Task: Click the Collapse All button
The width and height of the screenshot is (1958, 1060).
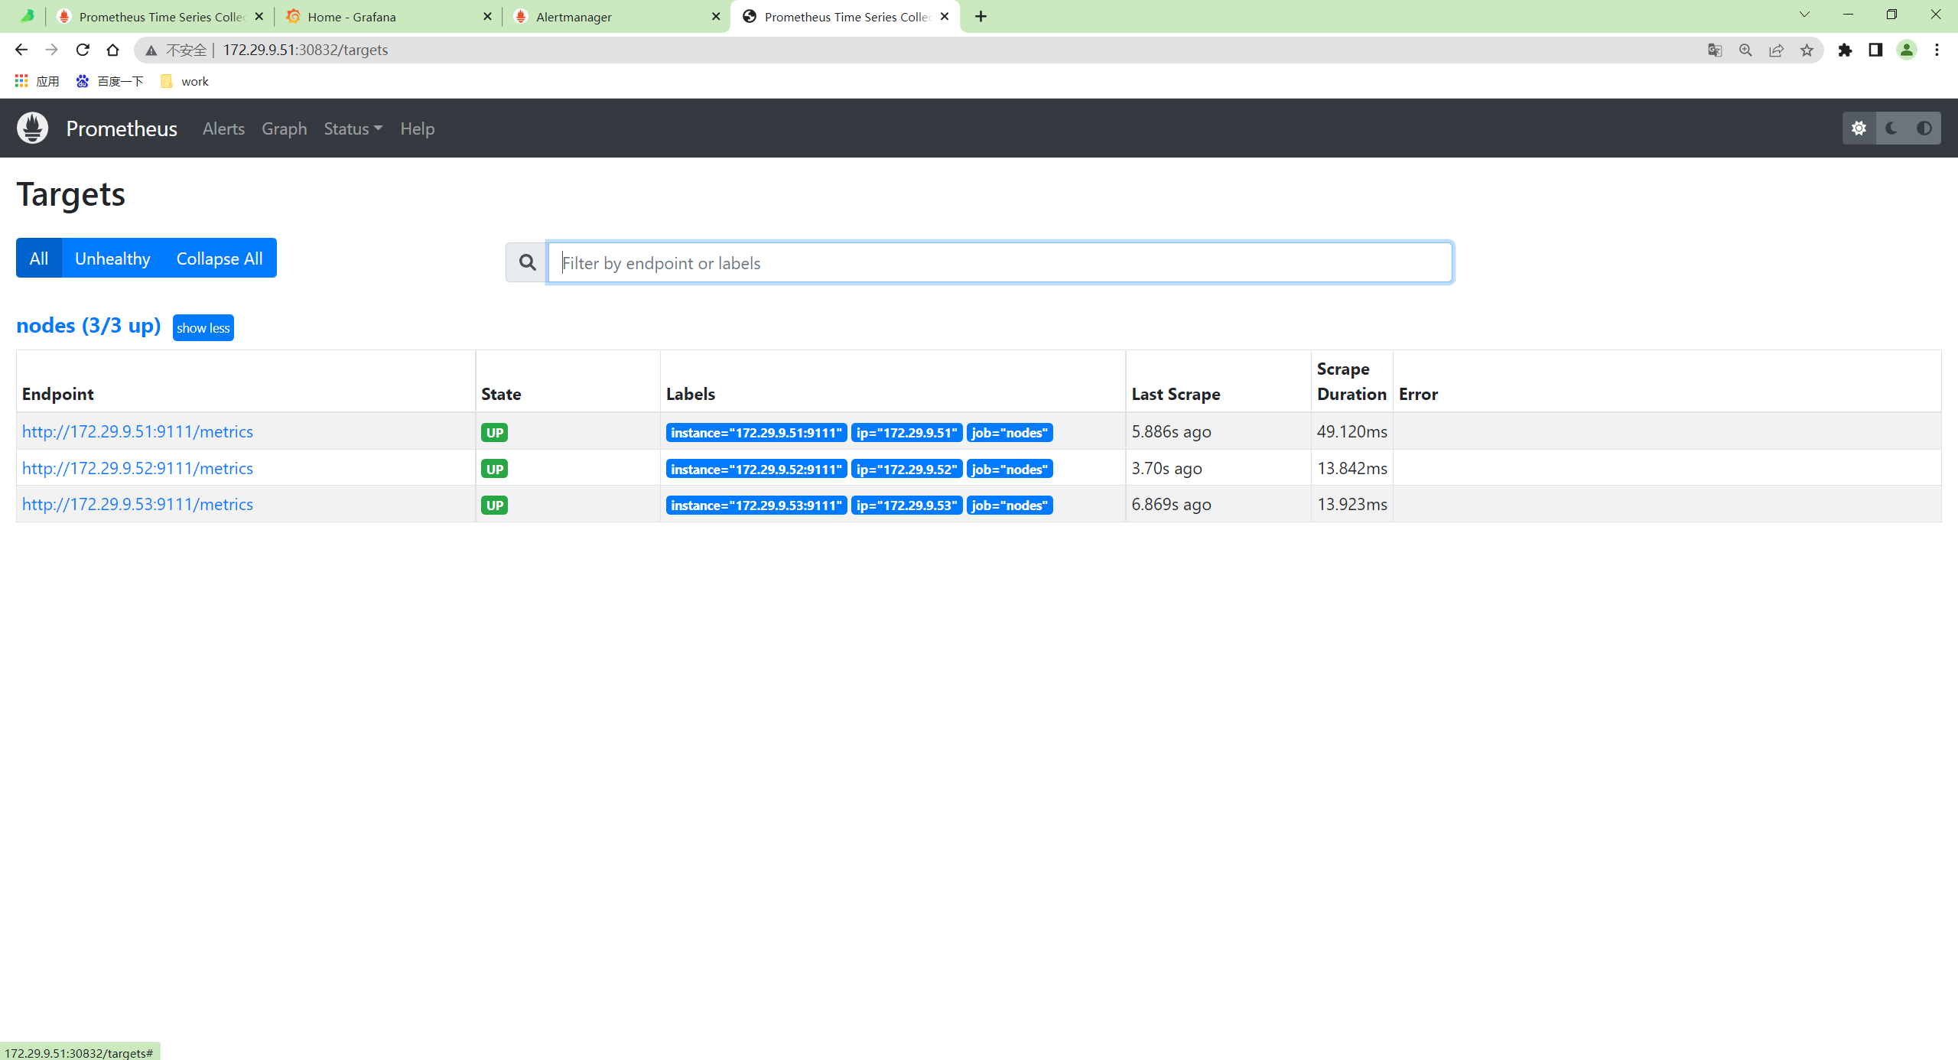Action: coord(220,258)
